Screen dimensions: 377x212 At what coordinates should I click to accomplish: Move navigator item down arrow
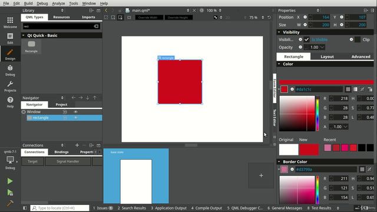coord(88,98)
